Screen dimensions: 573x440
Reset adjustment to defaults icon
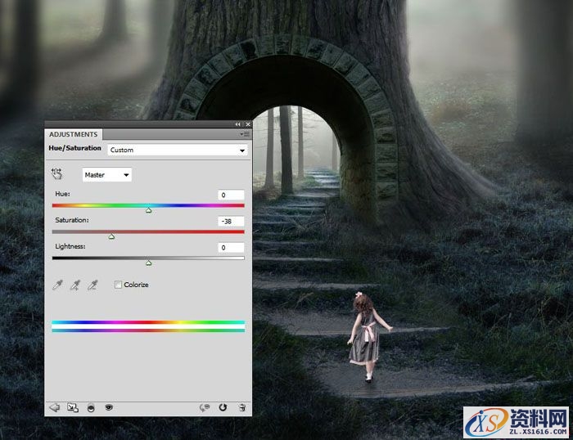pyautogui.click(x=223, y=406)
